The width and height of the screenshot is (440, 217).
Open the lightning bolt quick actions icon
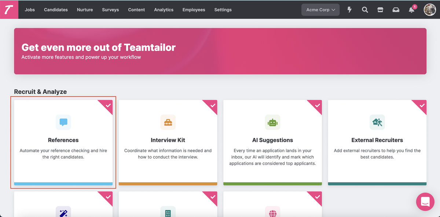pyautogui.click(x=349, y=10)
